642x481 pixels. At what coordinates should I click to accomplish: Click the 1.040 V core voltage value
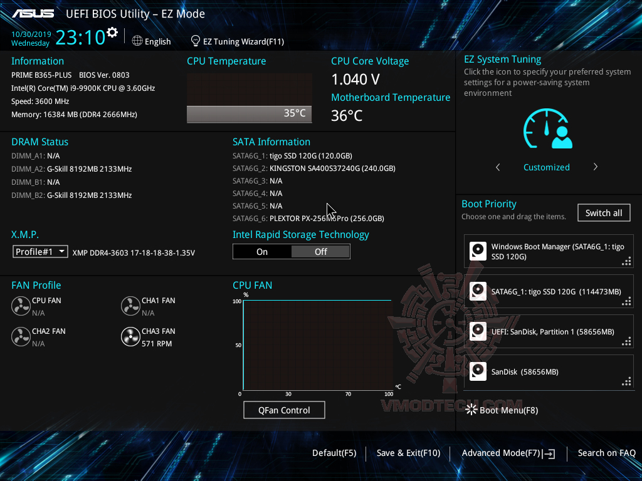pos(355,80)
